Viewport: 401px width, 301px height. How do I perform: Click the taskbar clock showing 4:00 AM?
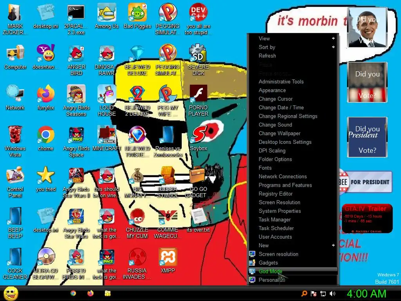click(367, 294)
